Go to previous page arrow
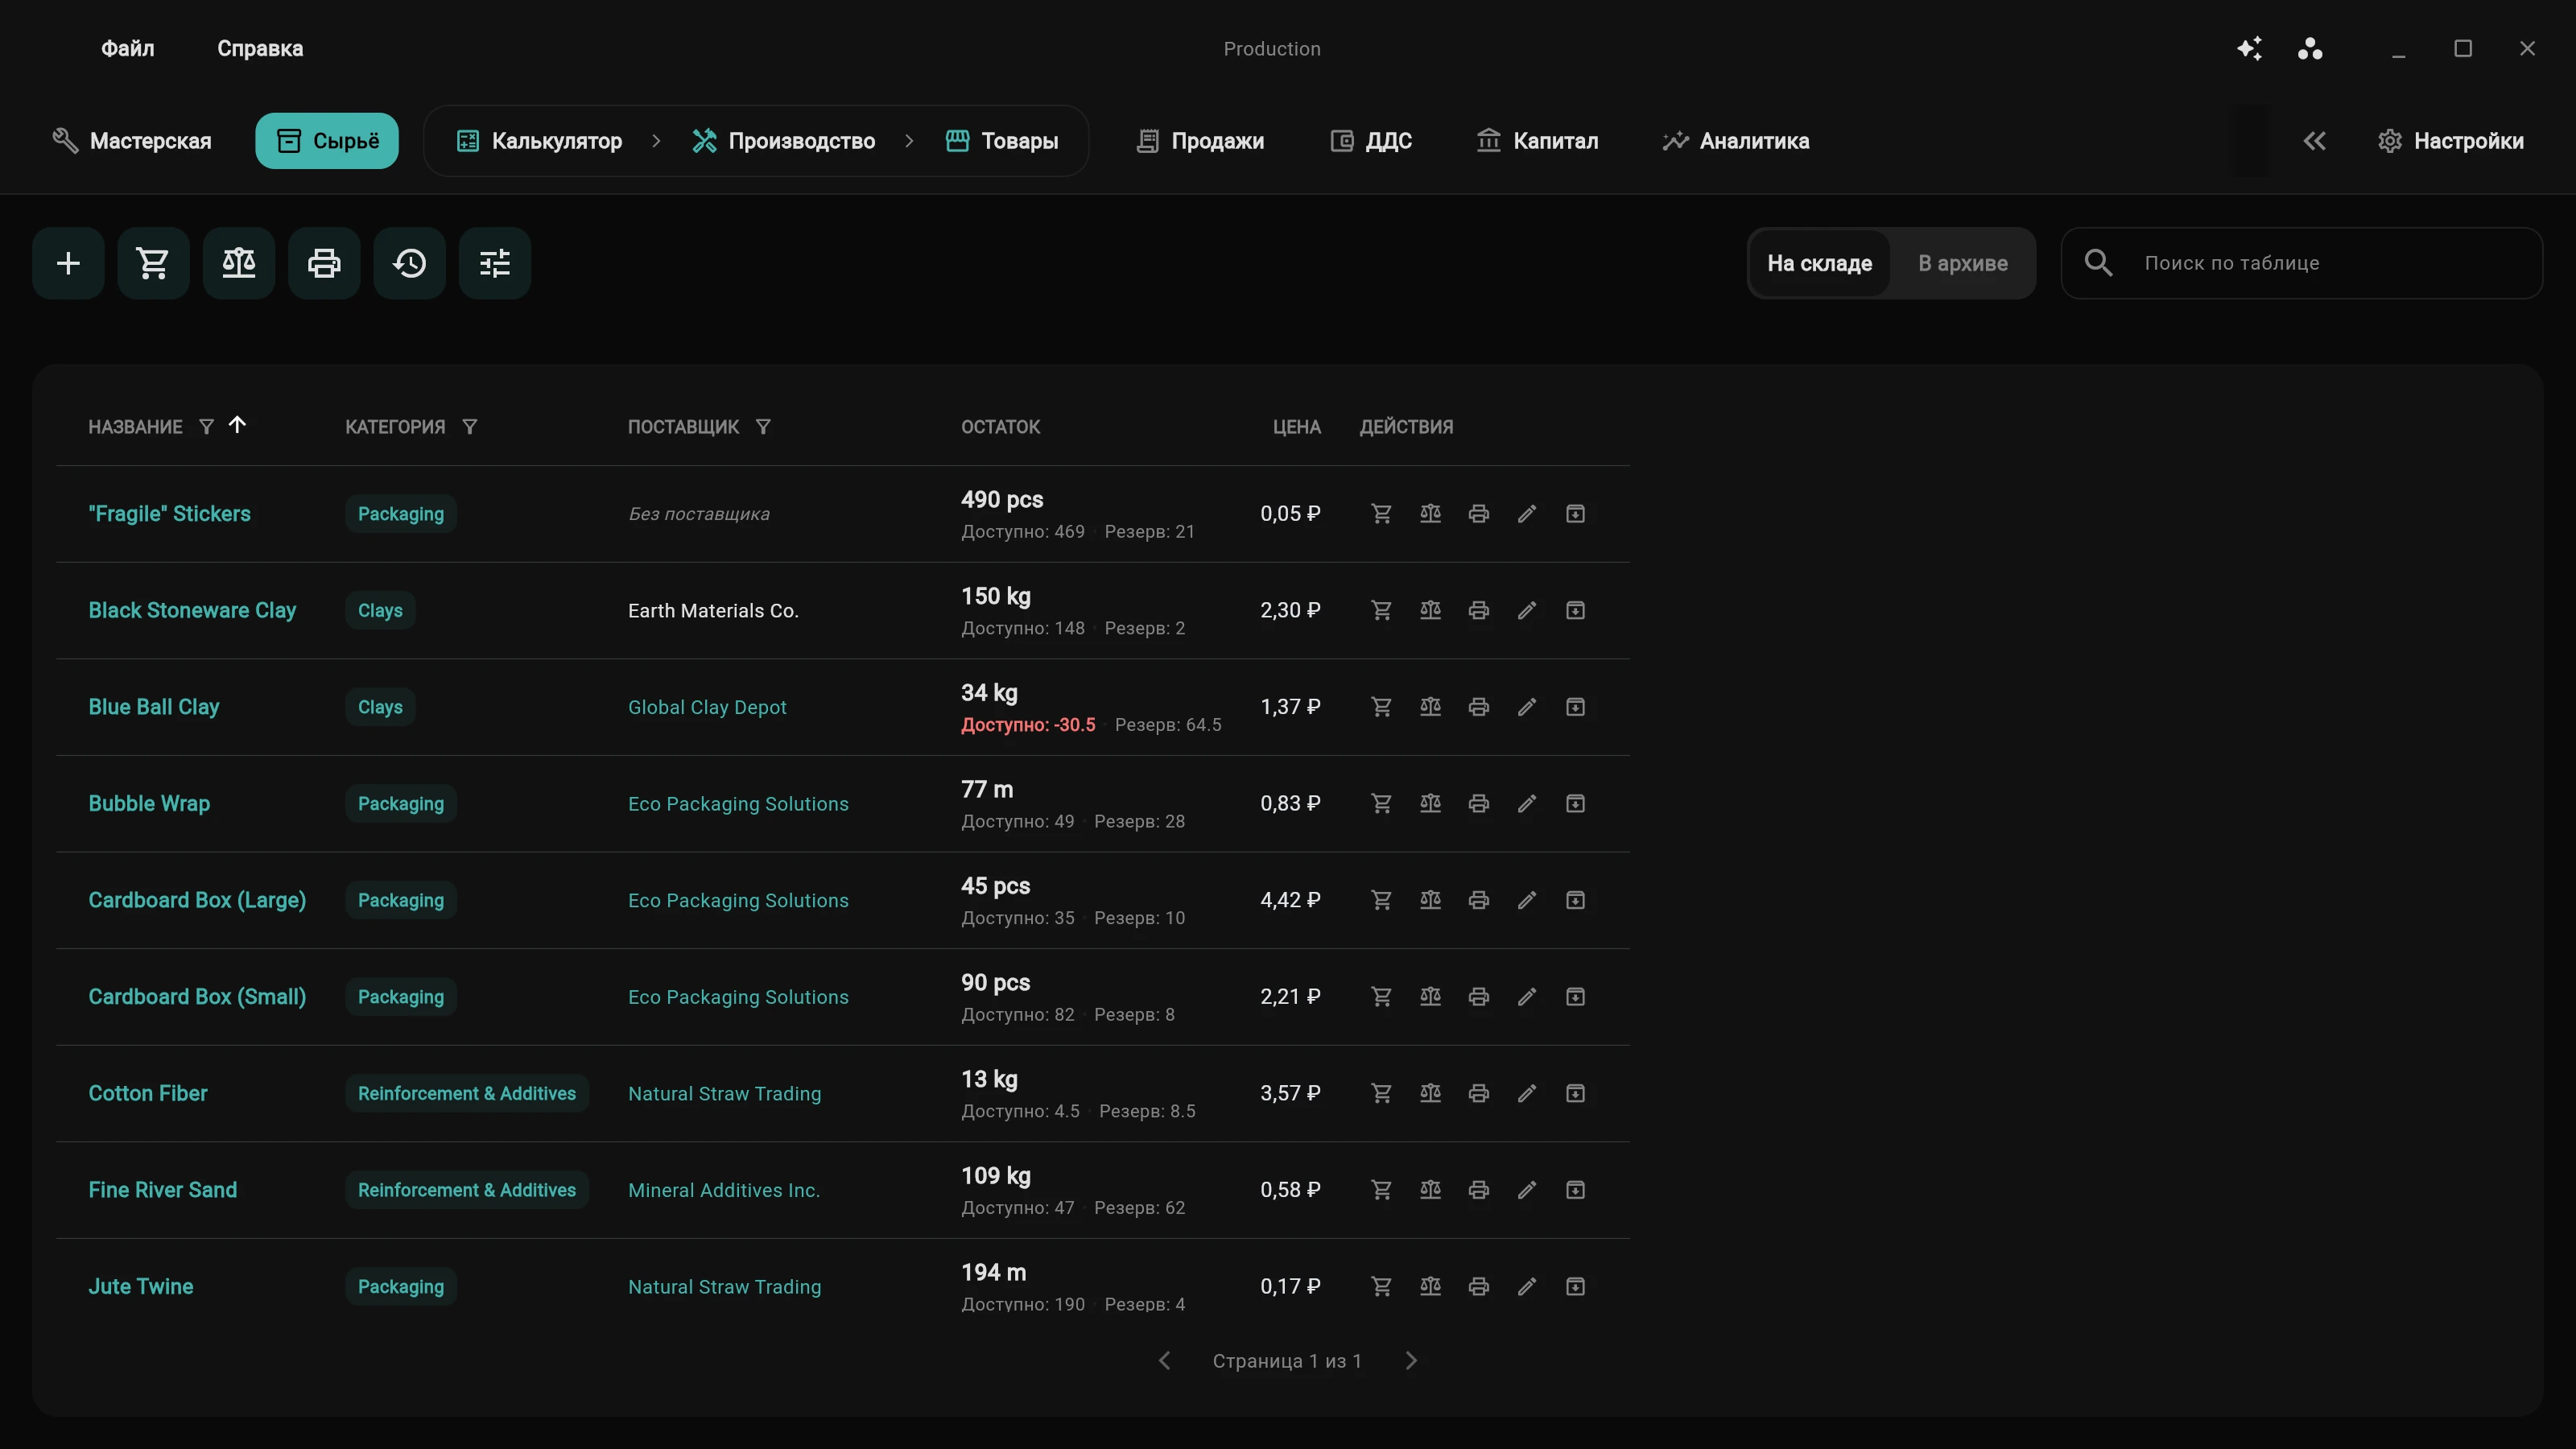The width and height of the screenshot is (2576, 1449). point(1164,1360)
